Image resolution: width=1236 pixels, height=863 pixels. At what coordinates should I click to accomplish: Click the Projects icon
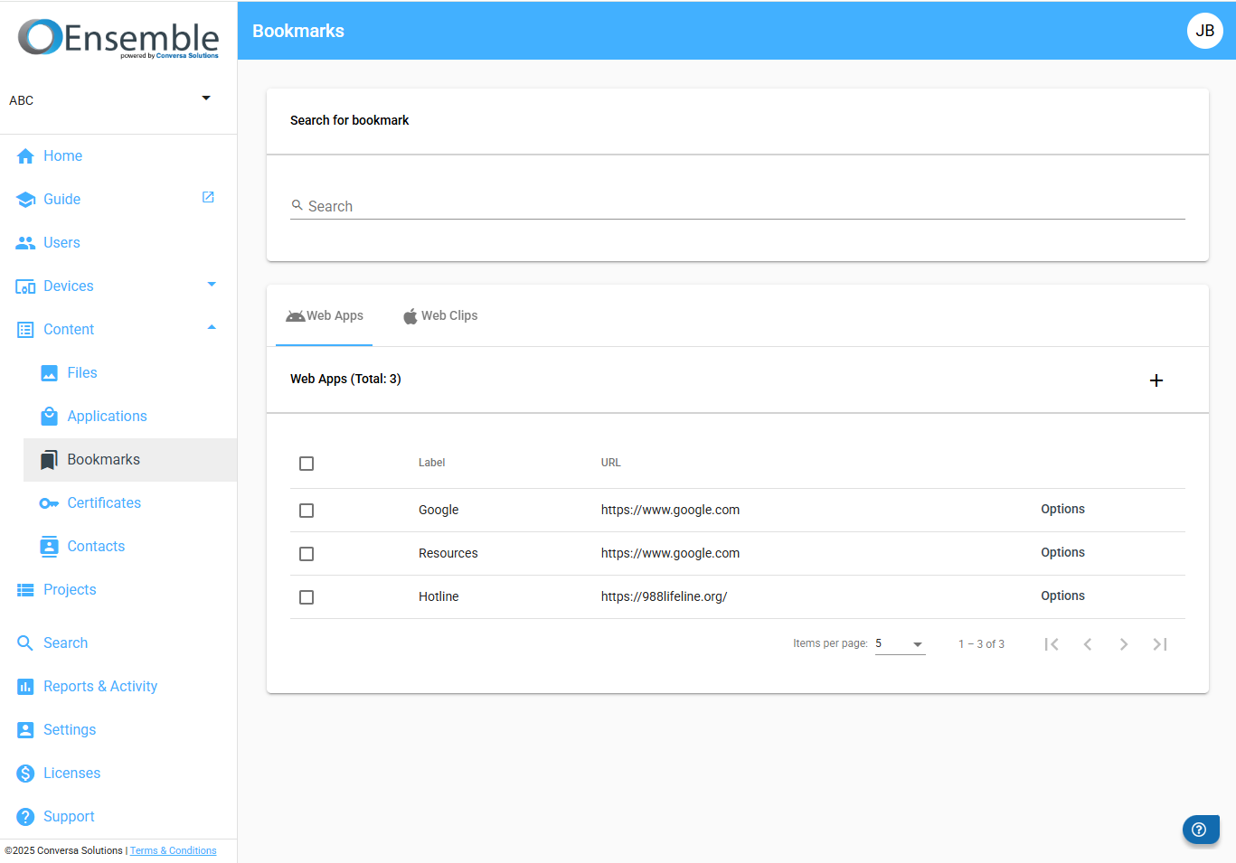pos(25,590)
